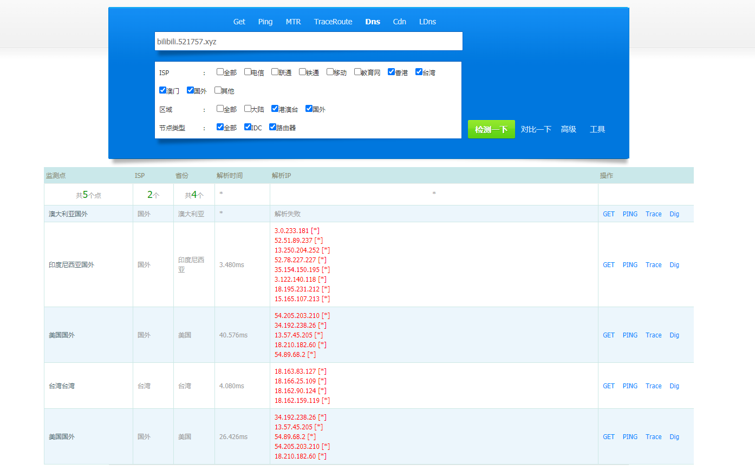
Task: Click the domain input field
Action: click(308, 42)
